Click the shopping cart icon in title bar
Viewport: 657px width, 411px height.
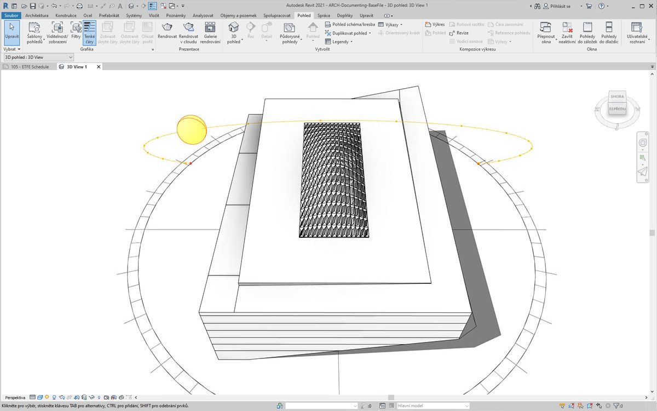tap(589, 5)
